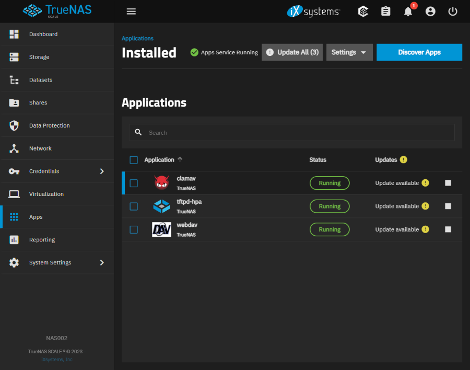This screenshot has width=470, height=370.
Task: Click the power button icon
Action: (453, 11)
